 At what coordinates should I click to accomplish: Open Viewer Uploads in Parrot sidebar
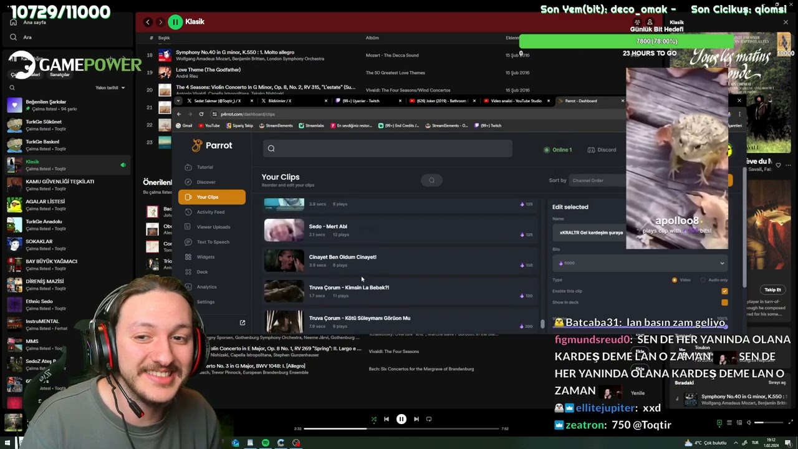[x=213, y=227]
